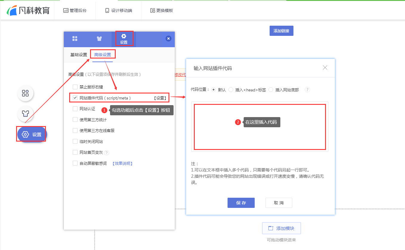
Task: Open 【效果说明】 link
Action: coord(122,163)
